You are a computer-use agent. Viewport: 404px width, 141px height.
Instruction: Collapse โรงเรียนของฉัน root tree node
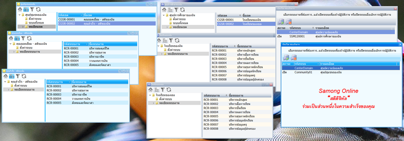coord(159,46)
